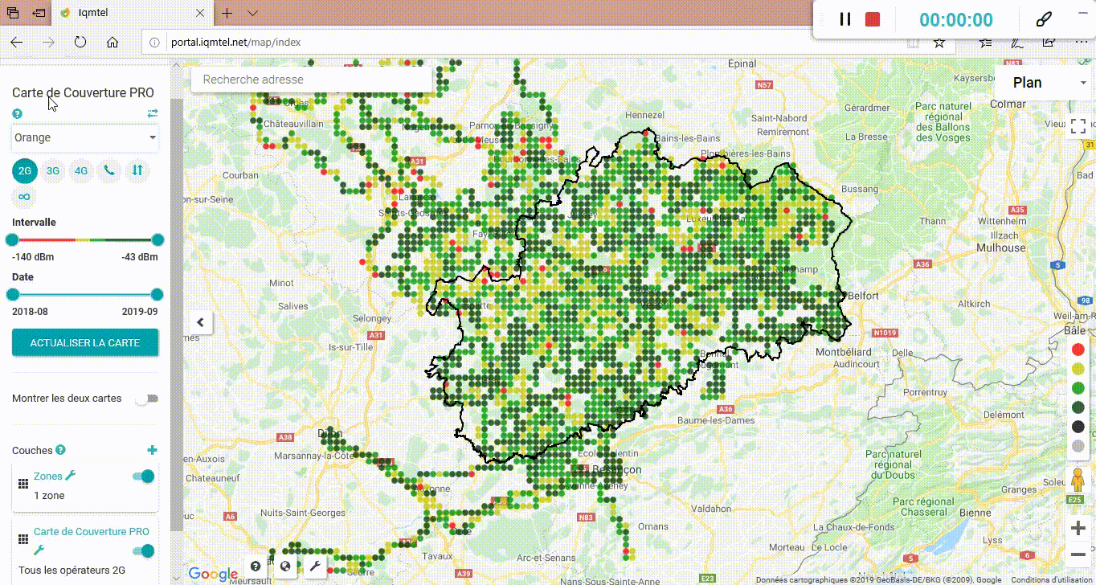Open Street View pegman

1078,480
